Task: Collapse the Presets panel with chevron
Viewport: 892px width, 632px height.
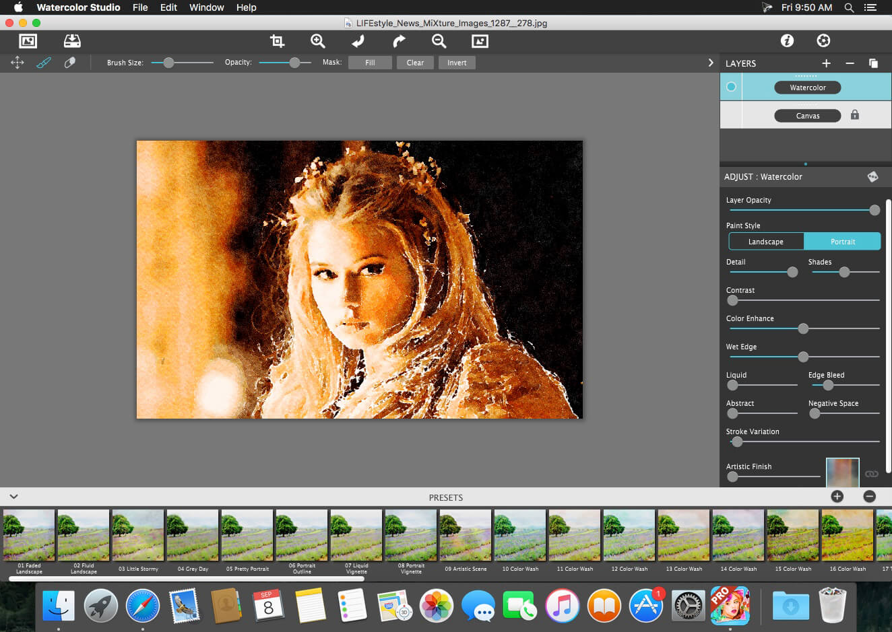Action: 13,497
